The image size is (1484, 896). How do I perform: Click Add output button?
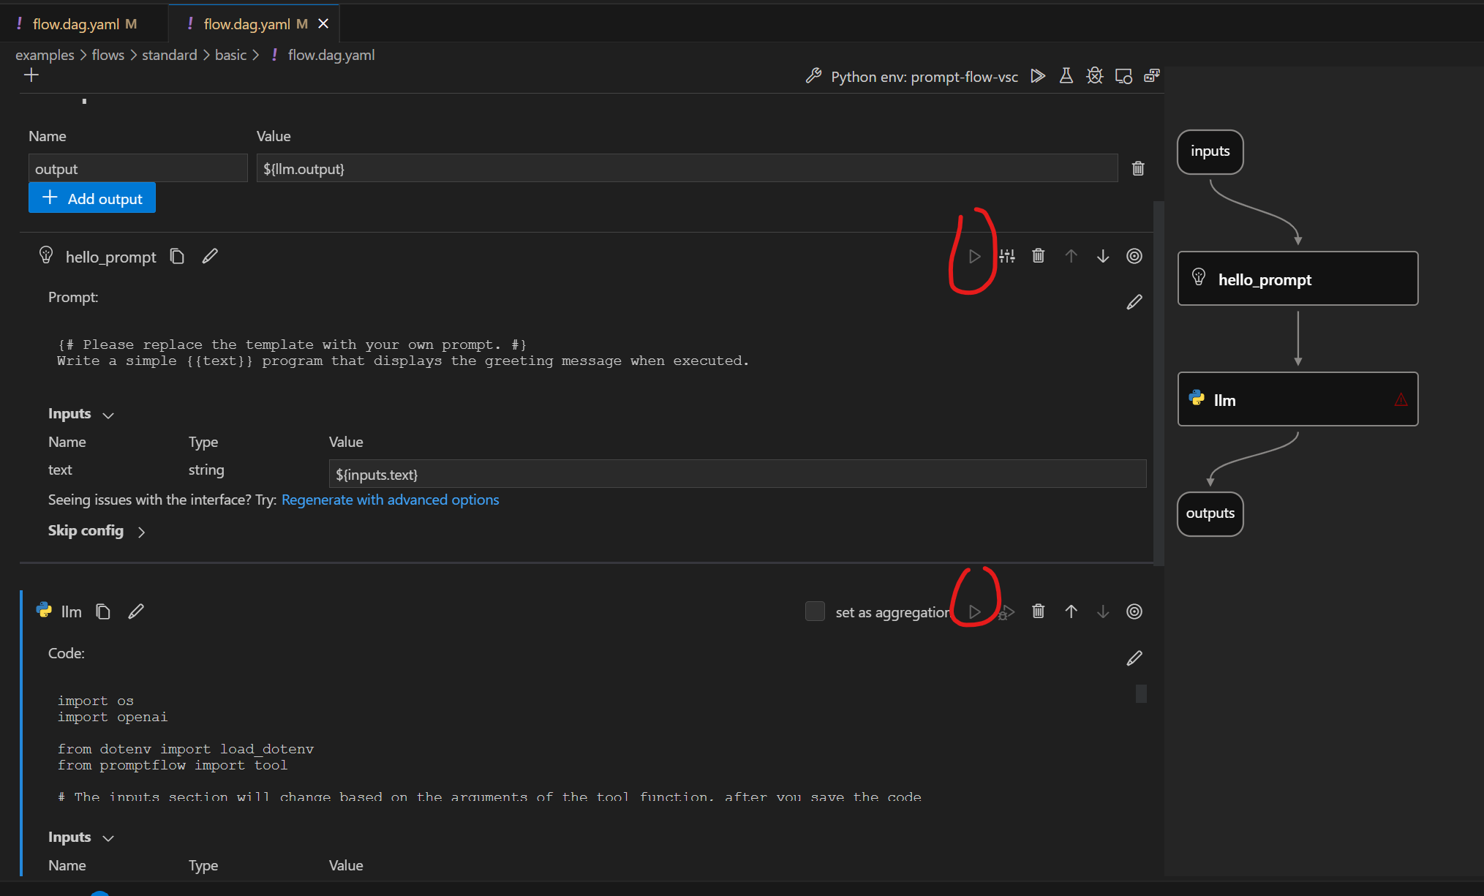point(92,198)
